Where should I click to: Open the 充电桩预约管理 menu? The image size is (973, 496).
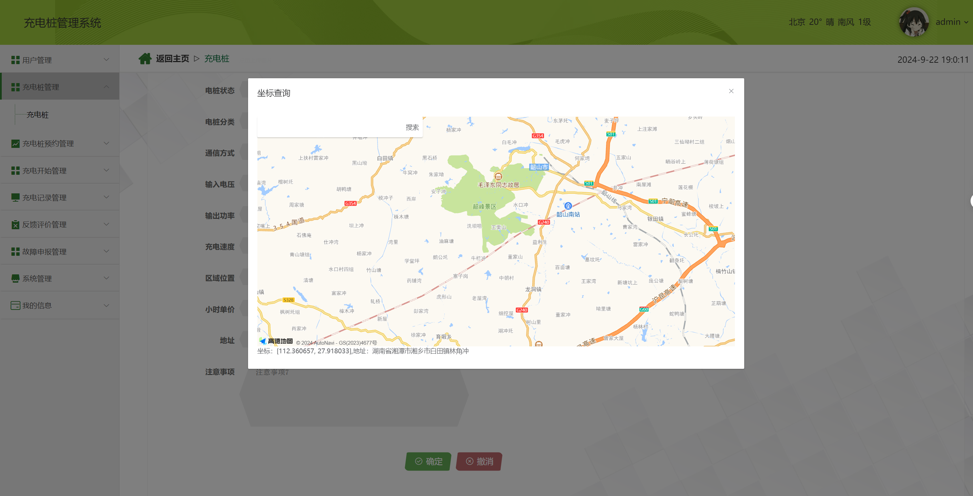tap(60, 143)
